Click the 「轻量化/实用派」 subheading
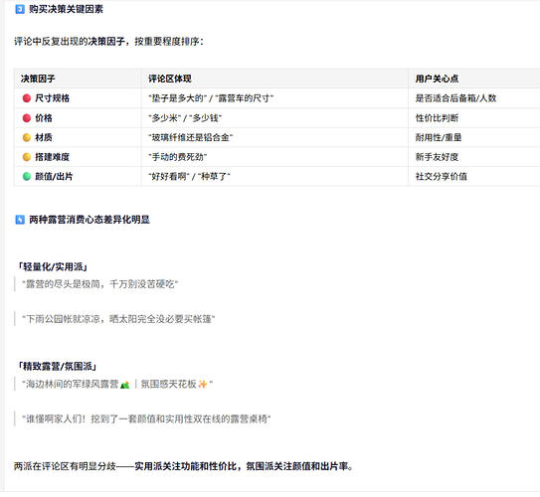The width and height of the screenshot is (540, 497). coord(53,266)
